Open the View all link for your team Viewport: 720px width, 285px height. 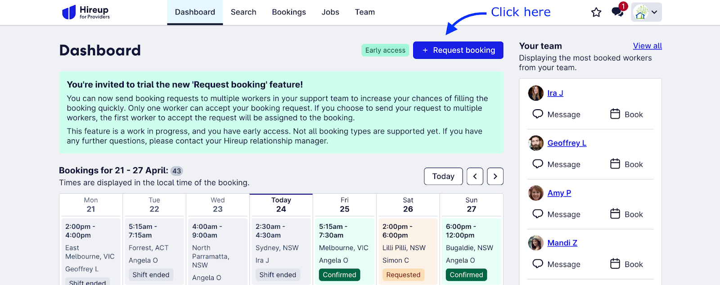click(x=647, y=45)
